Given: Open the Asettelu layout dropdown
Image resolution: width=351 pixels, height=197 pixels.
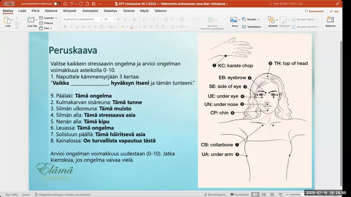Looking at the screenshot, I should (x=48, y=18).
